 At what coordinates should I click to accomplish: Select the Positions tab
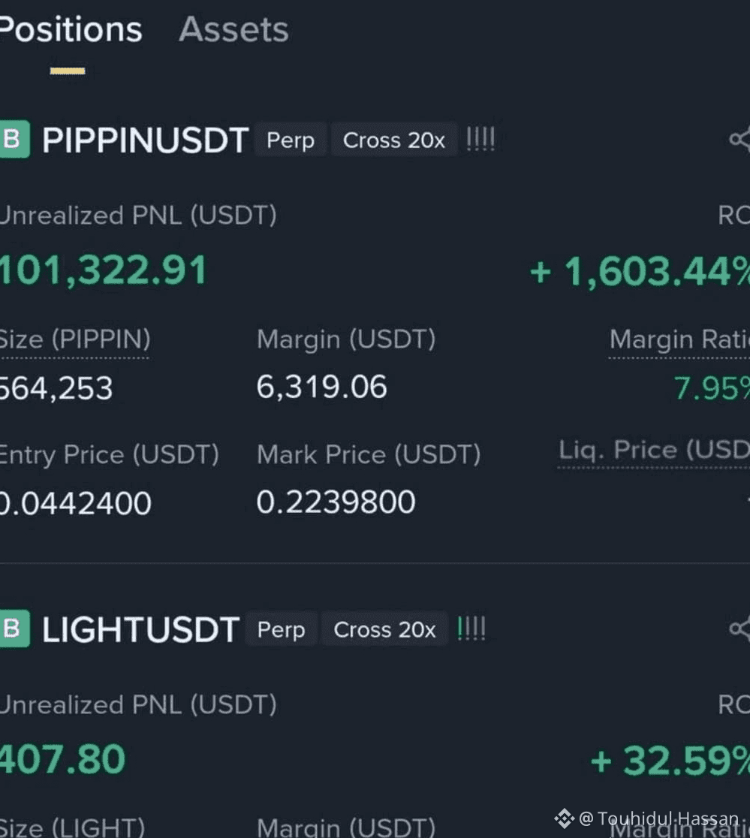click(71, 30)
